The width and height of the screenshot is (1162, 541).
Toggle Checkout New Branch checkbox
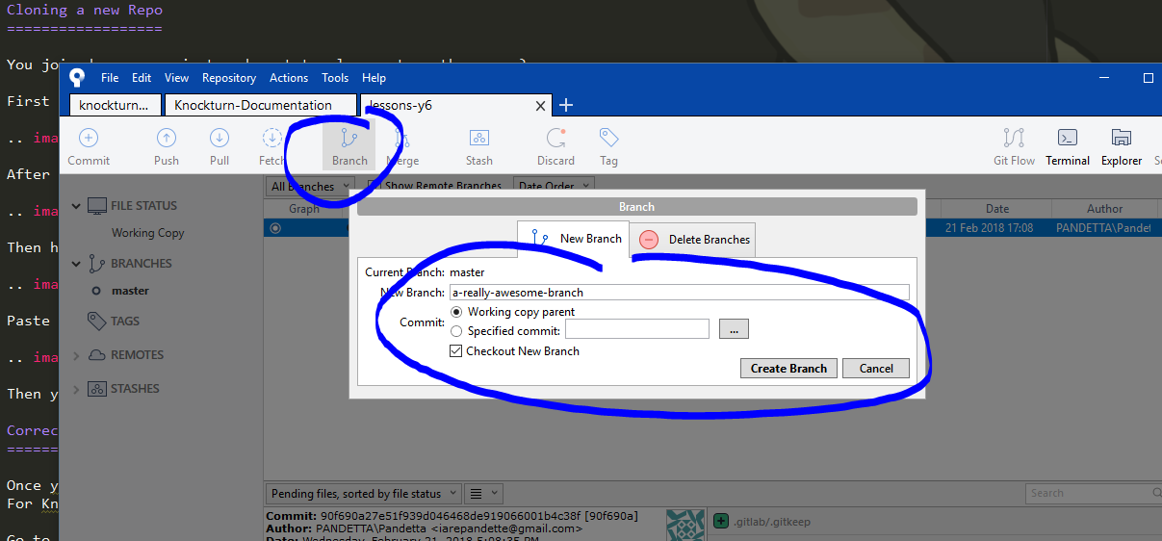[456, 351]
